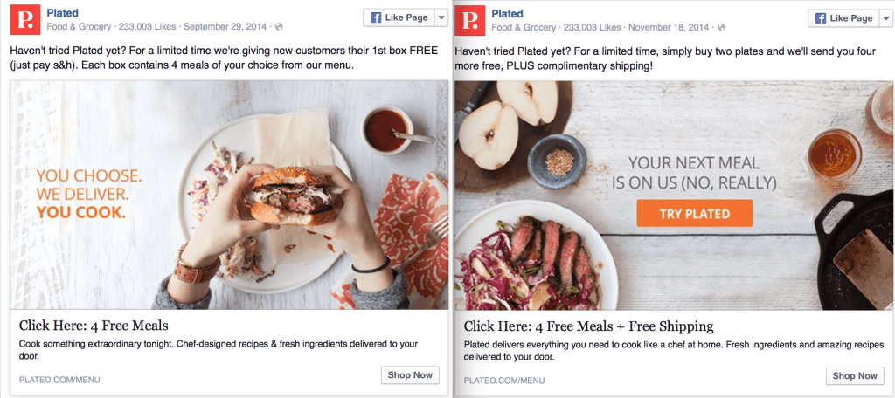Open the September 29, 2014 post date link
Image resolution: width=895 pixels, height=398 pixels.
click(230, 27)
